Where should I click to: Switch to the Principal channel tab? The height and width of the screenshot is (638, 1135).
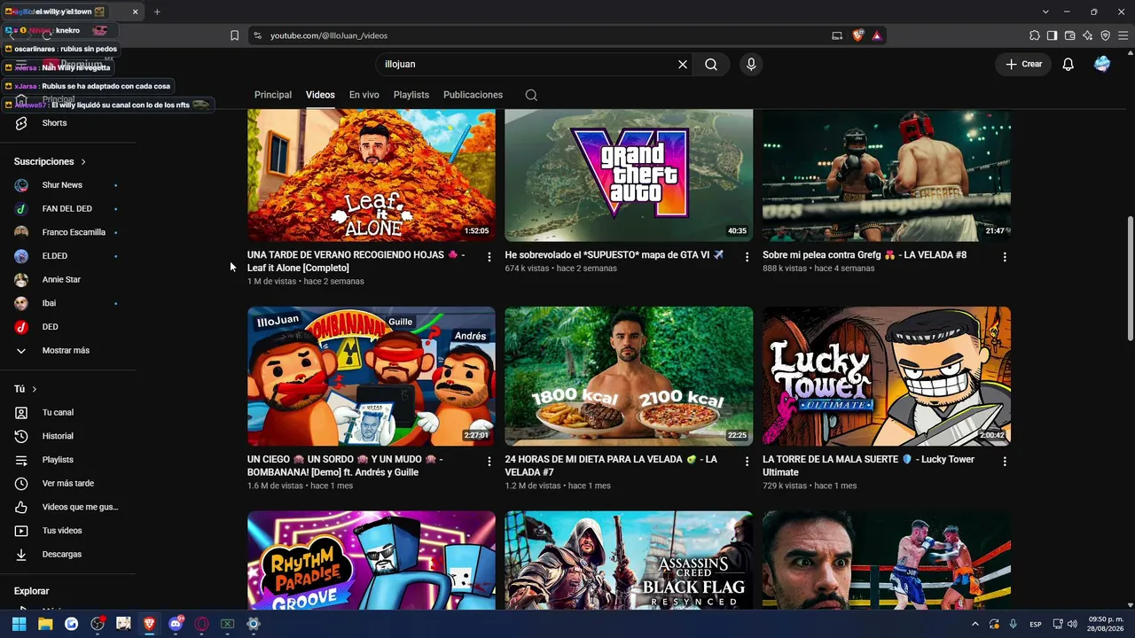pos(273,95)
